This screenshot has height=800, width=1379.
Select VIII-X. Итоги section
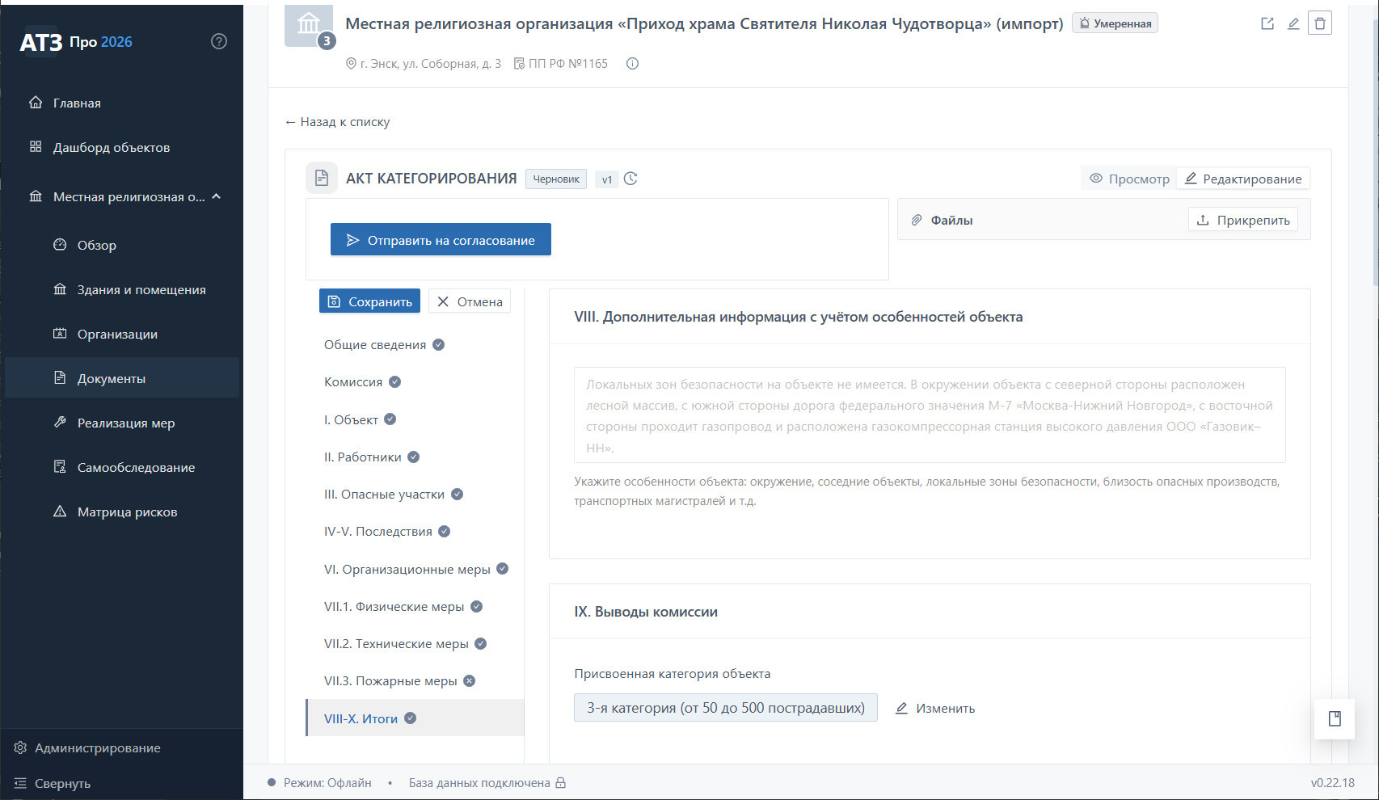pyautogui.click(x=415, y=718)
